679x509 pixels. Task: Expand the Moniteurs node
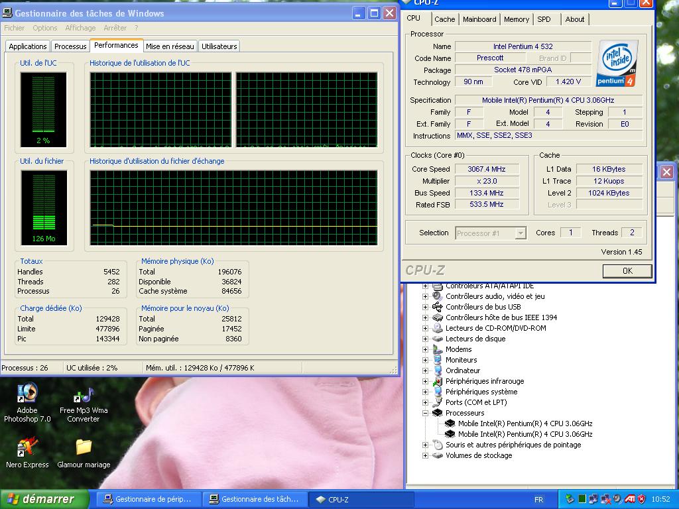coord(425,360)
